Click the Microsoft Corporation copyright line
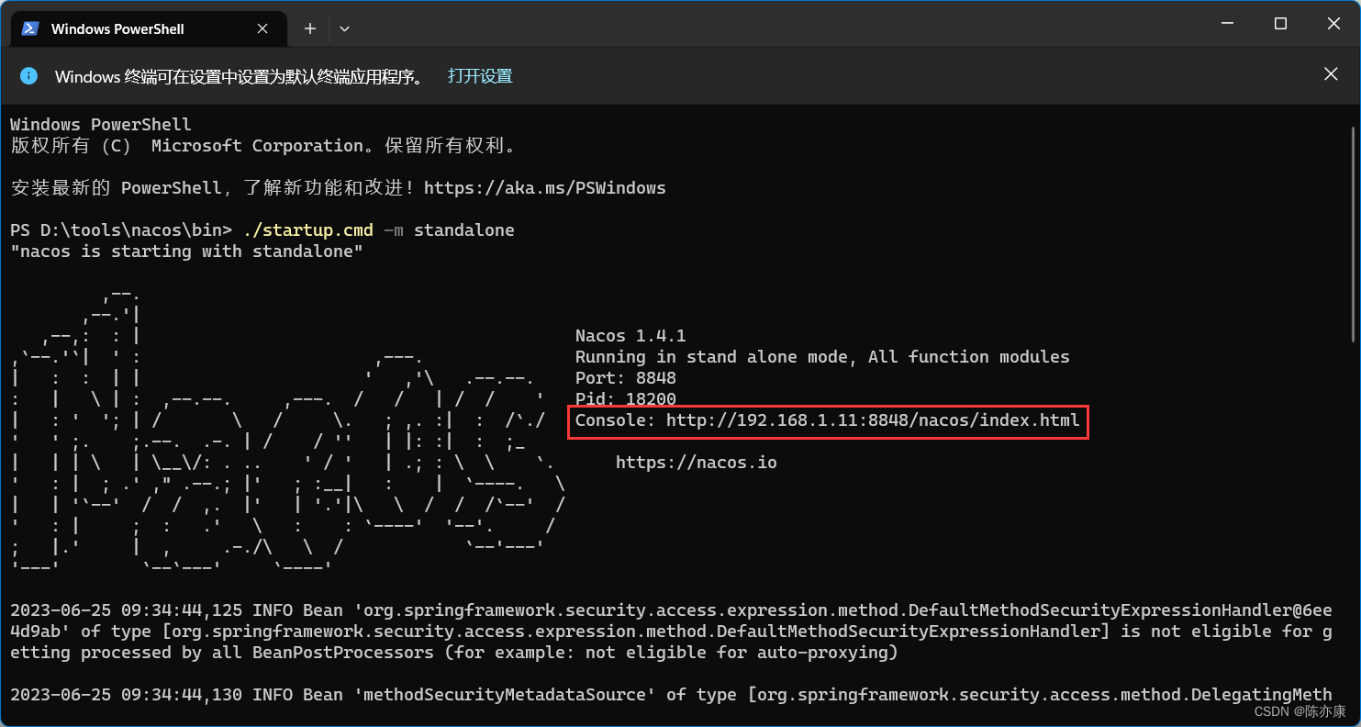Screen dimensions: 1361x727 [x=263, y=146]
